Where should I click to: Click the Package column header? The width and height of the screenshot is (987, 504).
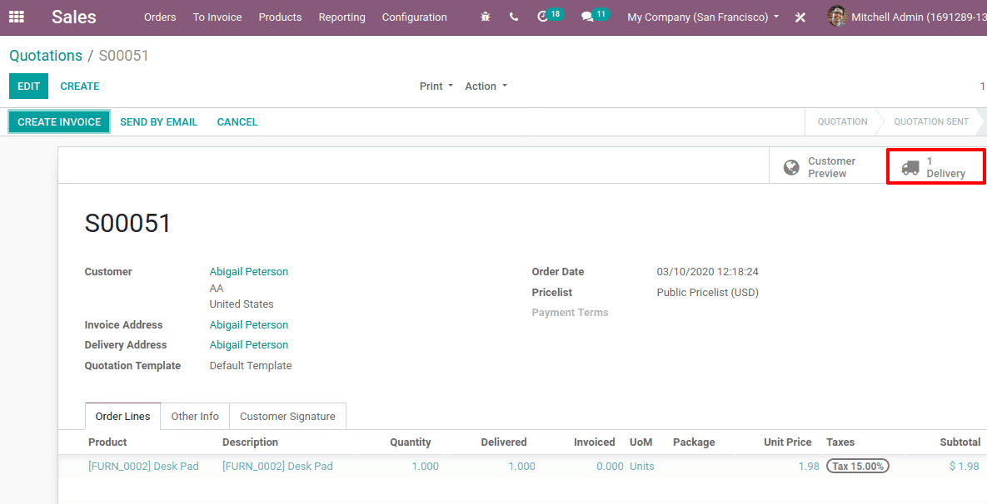point(694,442)
